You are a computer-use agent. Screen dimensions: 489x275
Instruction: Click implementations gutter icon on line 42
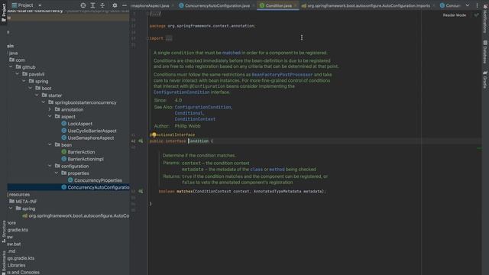(141, 141)
